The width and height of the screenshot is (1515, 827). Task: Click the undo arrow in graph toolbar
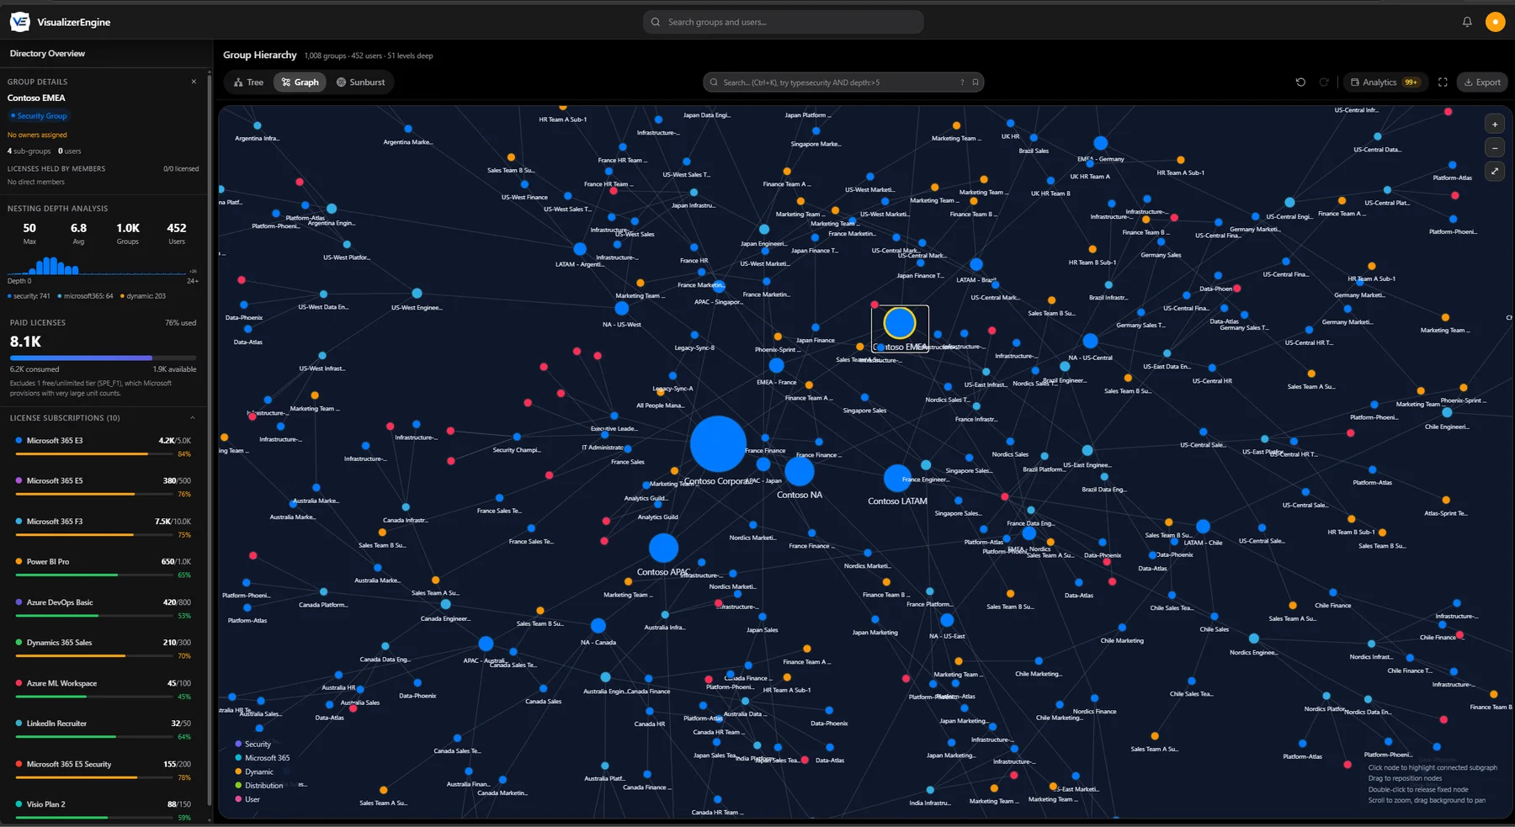point(1300,82)
